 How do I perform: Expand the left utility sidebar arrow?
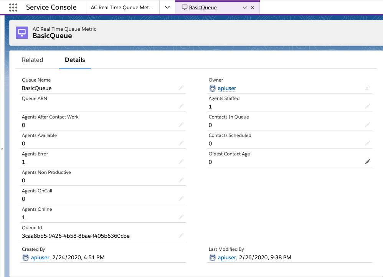[x=2, y=149]
